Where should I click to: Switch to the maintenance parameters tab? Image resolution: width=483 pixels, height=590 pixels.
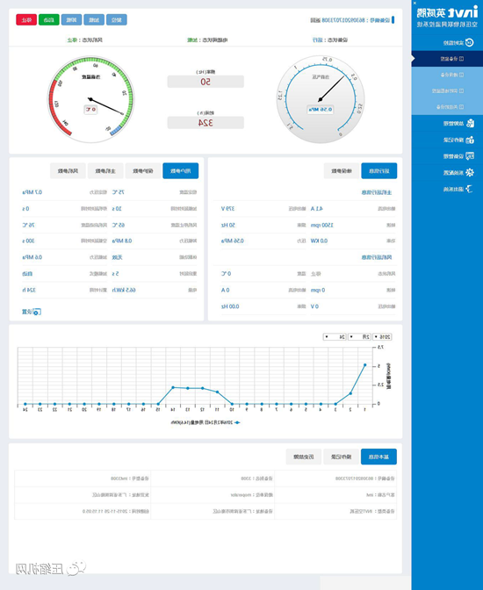[x=342, y=171]
